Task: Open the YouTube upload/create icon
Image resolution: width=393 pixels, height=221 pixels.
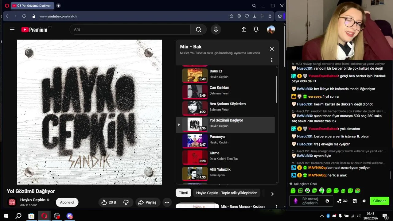Action: click(x=244, y=29)
